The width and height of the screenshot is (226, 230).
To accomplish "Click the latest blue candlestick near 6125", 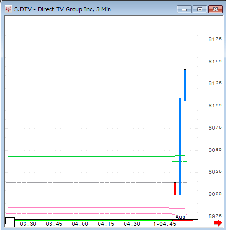I will click(185, 85).
